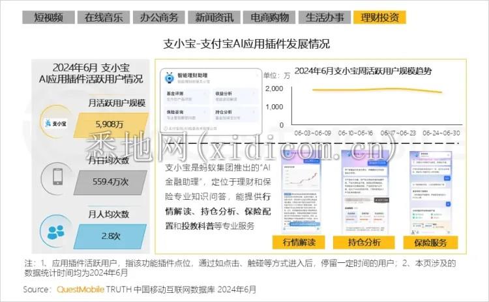The width and height of the screenshot is (489, 302).
Task: Click the 06-24~06-30 x-axis label
Action: 441,133
